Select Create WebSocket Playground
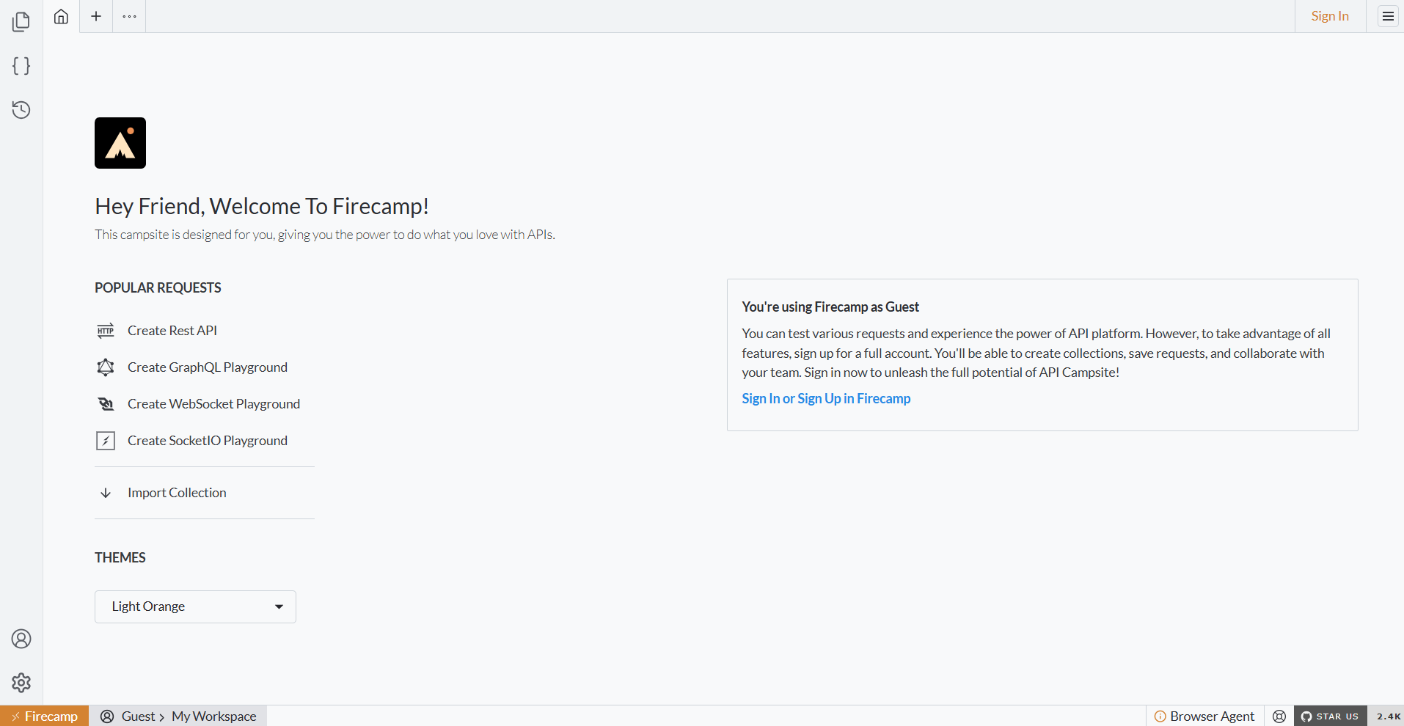The height and width of the screenshot is (726, 1404). click(x=213, y=404)
